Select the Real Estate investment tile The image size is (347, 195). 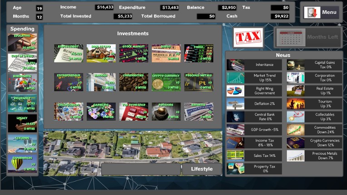click(101, 53)
